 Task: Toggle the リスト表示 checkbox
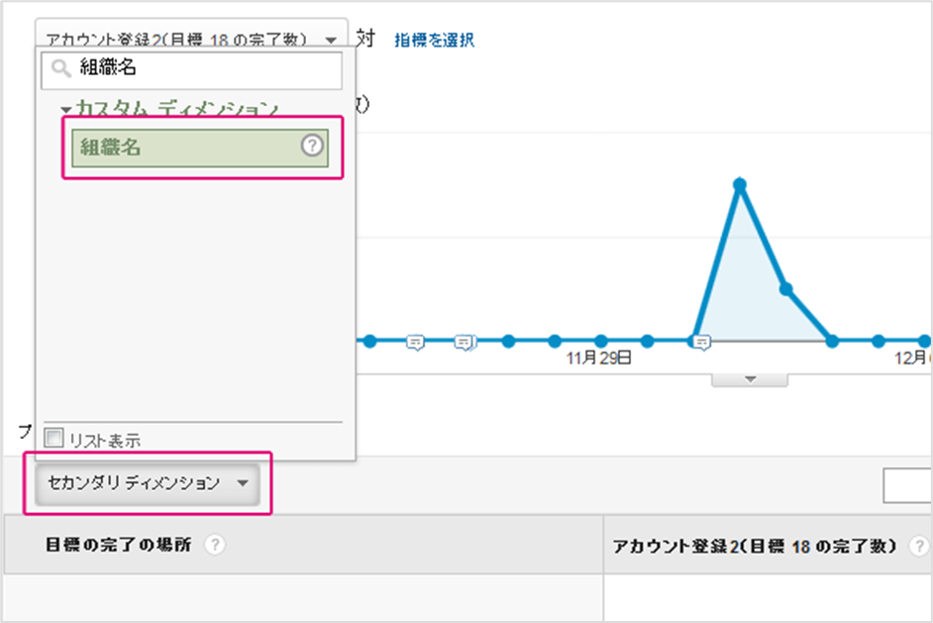[x=54, y=437]
